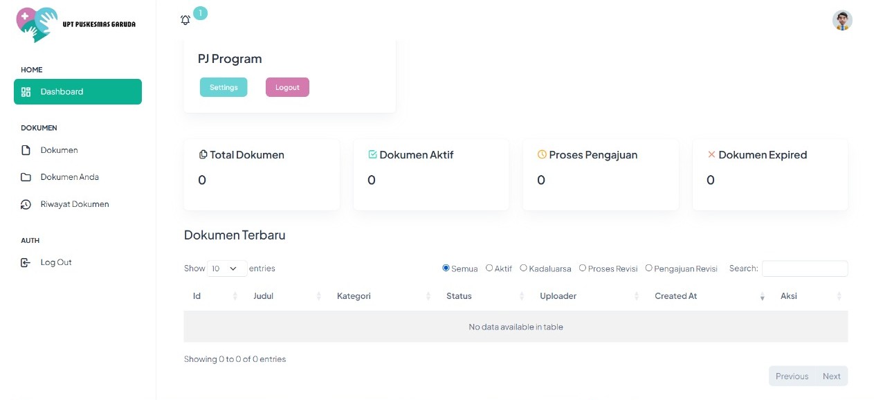Image resolution: width=874 pixels, height=400 pixels.
Task: Click the Dokumen Expired X icon
Action: point(711,154)
